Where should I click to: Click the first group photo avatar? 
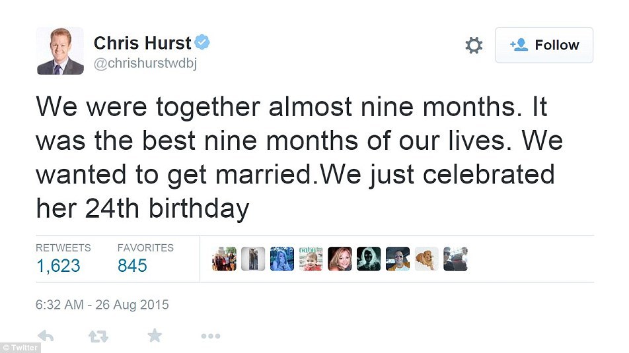(223, 259)
